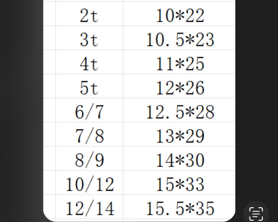This screenshot has height=222, width=278.
Task: Select the 7/8 size cell
Action: click(89, 134)
